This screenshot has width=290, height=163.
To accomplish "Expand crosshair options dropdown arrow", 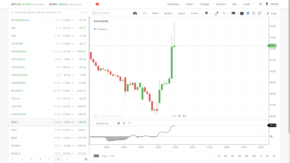I will click(228, 14).
